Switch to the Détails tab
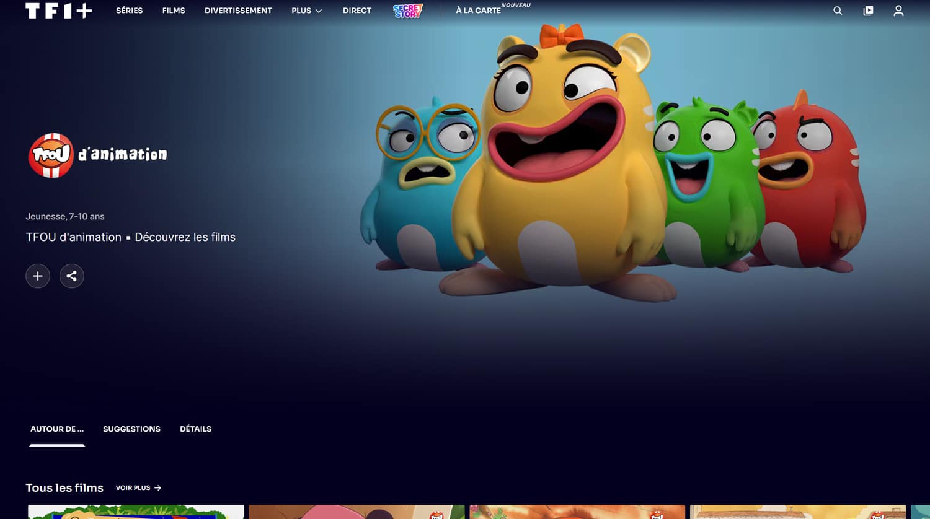Viewport: 930px width, 519px height. (196, 429)
